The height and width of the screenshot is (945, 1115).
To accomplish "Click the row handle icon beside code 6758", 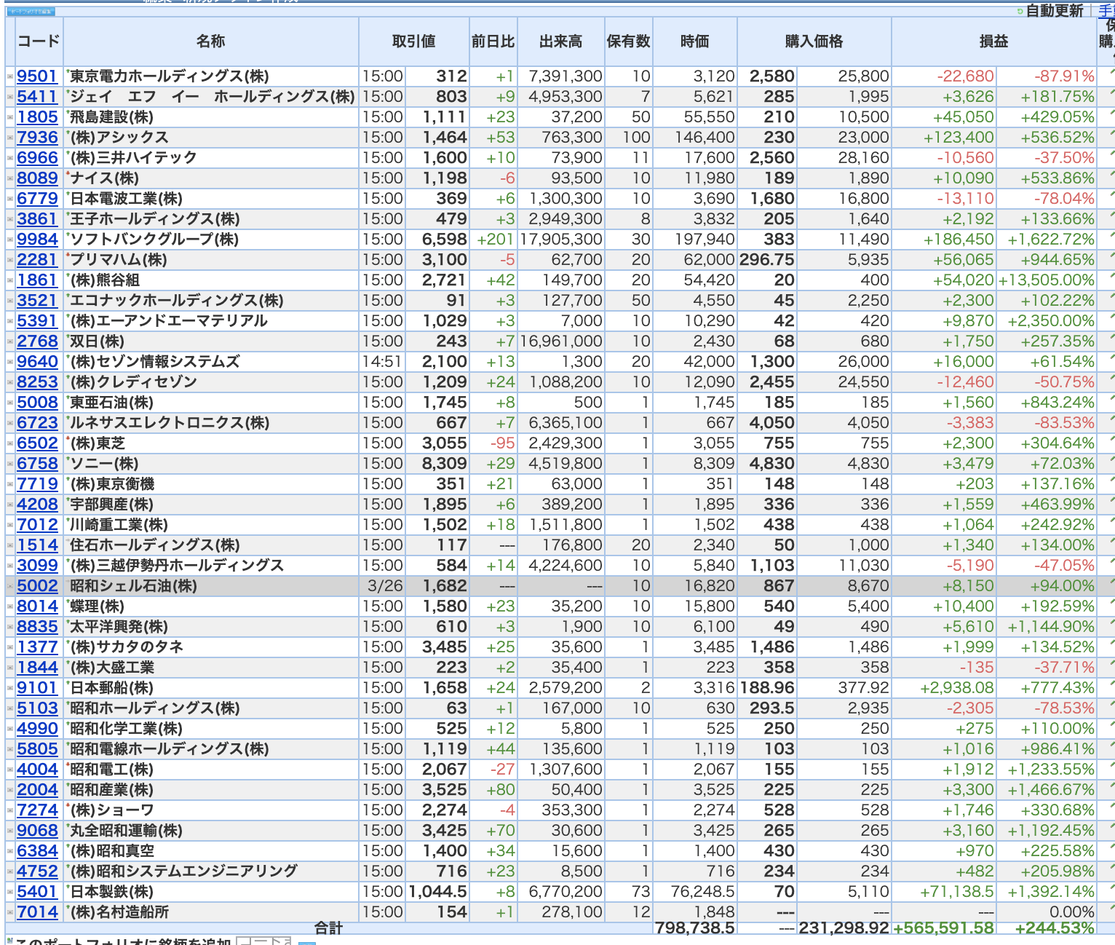I will pos(10,464).
